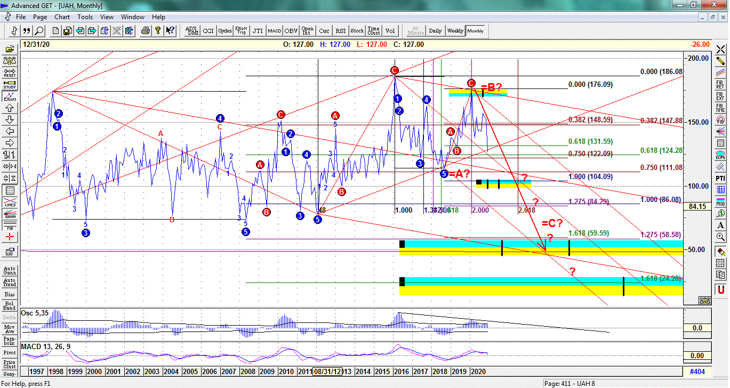Open the Window menu
This screenshot has height=388, width=730.
point(133,17)
